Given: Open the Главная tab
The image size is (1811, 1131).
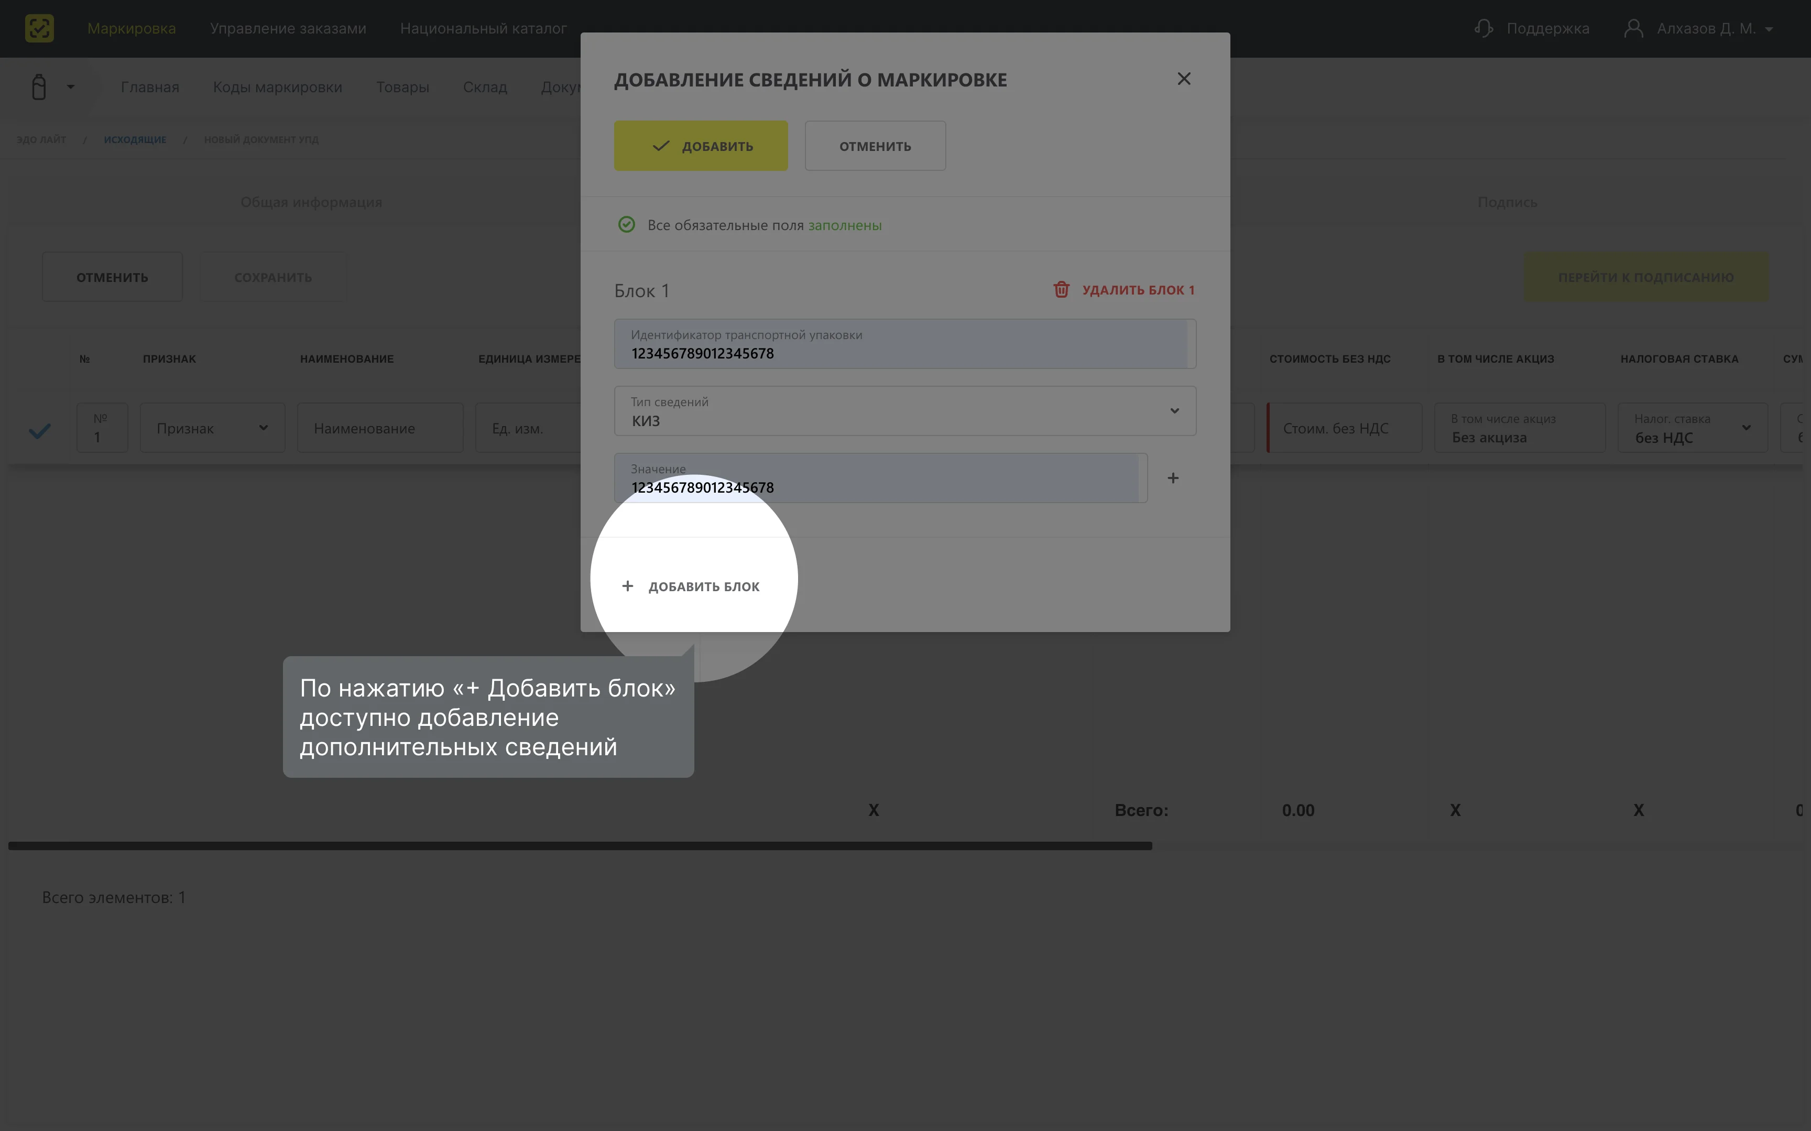Looking at the screenshot, I should [x=149, y=87].
